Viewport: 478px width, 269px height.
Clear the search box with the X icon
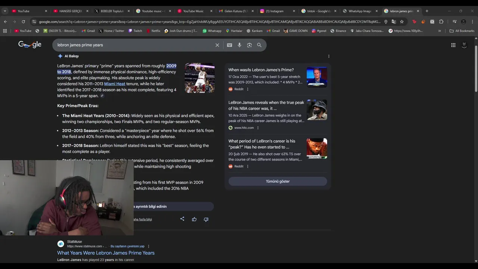217,45
